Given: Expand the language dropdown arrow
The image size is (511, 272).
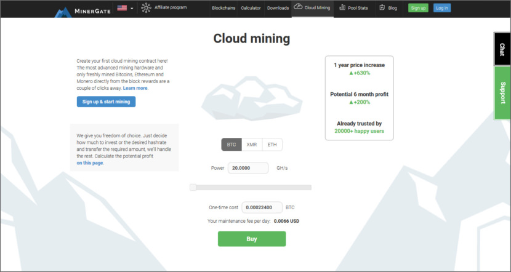Looking at the screenshot, I should click(x=132, y=9).
